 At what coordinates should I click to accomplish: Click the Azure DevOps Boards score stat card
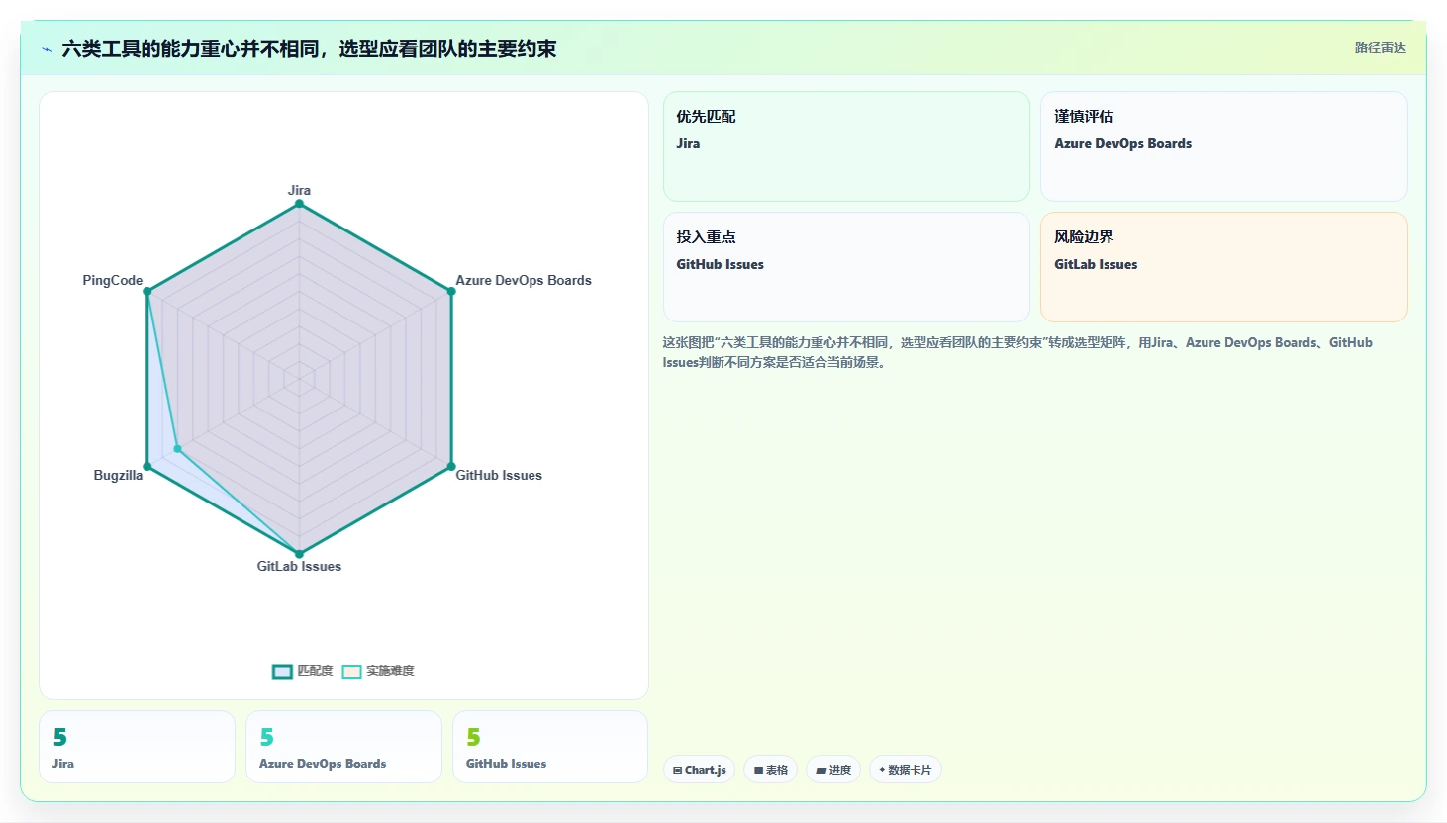tap(343, 747)
